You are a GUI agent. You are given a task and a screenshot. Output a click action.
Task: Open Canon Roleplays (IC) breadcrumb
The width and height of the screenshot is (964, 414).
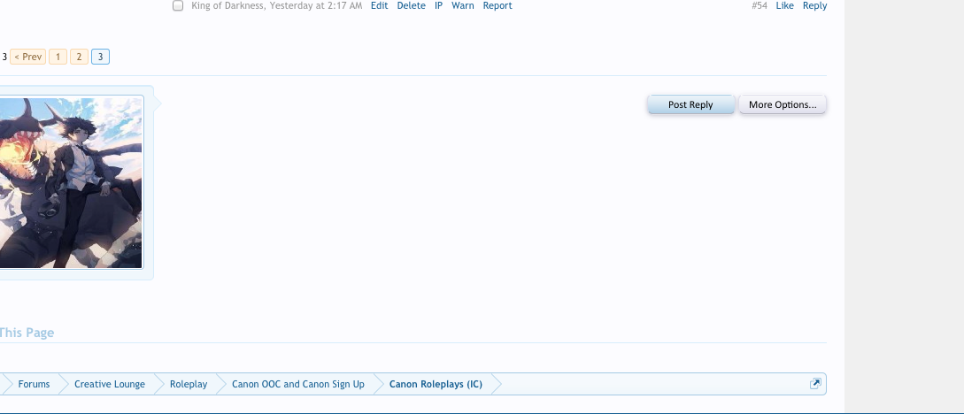coord(436,384)
